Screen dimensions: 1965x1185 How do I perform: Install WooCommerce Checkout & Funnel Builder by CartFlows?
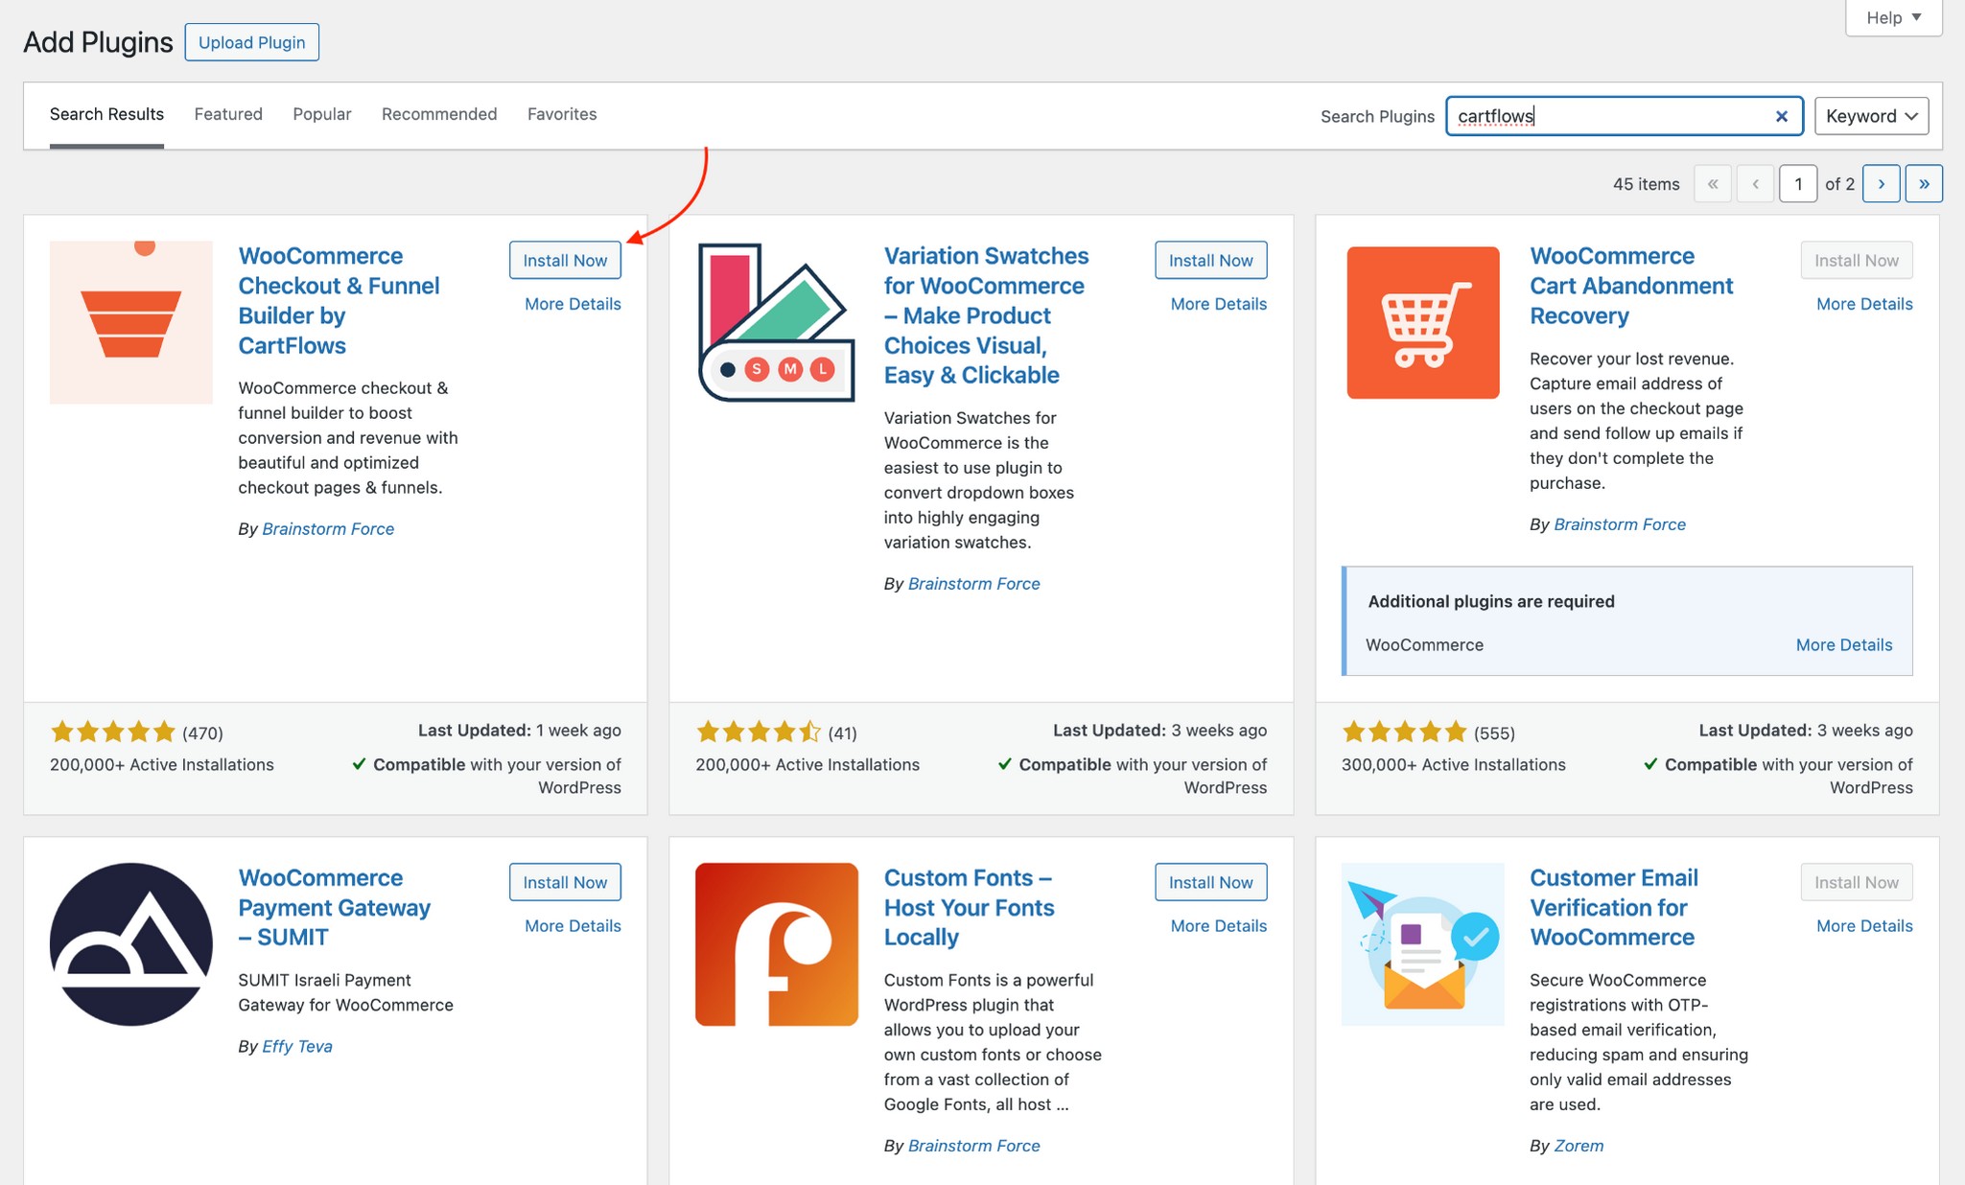click(565, 260)
